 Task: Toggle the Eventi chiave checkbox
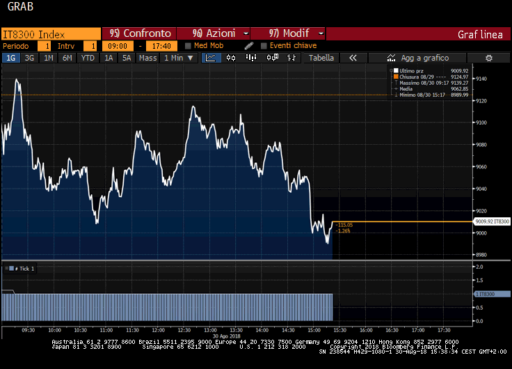coord(264,46)
